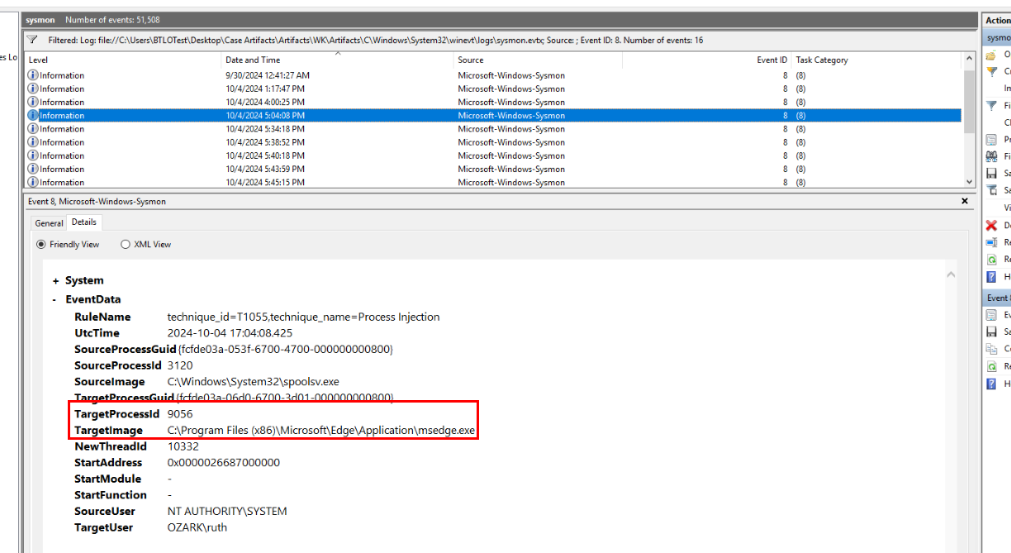Click SourceImage value spoolsv.exe path
Image resolution: width=1011 pixels, height=553 pixels.
click(253, 382)
